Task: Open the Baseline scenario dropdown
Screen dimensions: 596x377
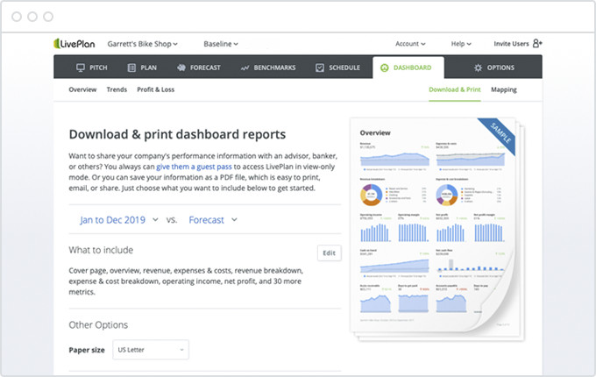Action: point(221,44)
